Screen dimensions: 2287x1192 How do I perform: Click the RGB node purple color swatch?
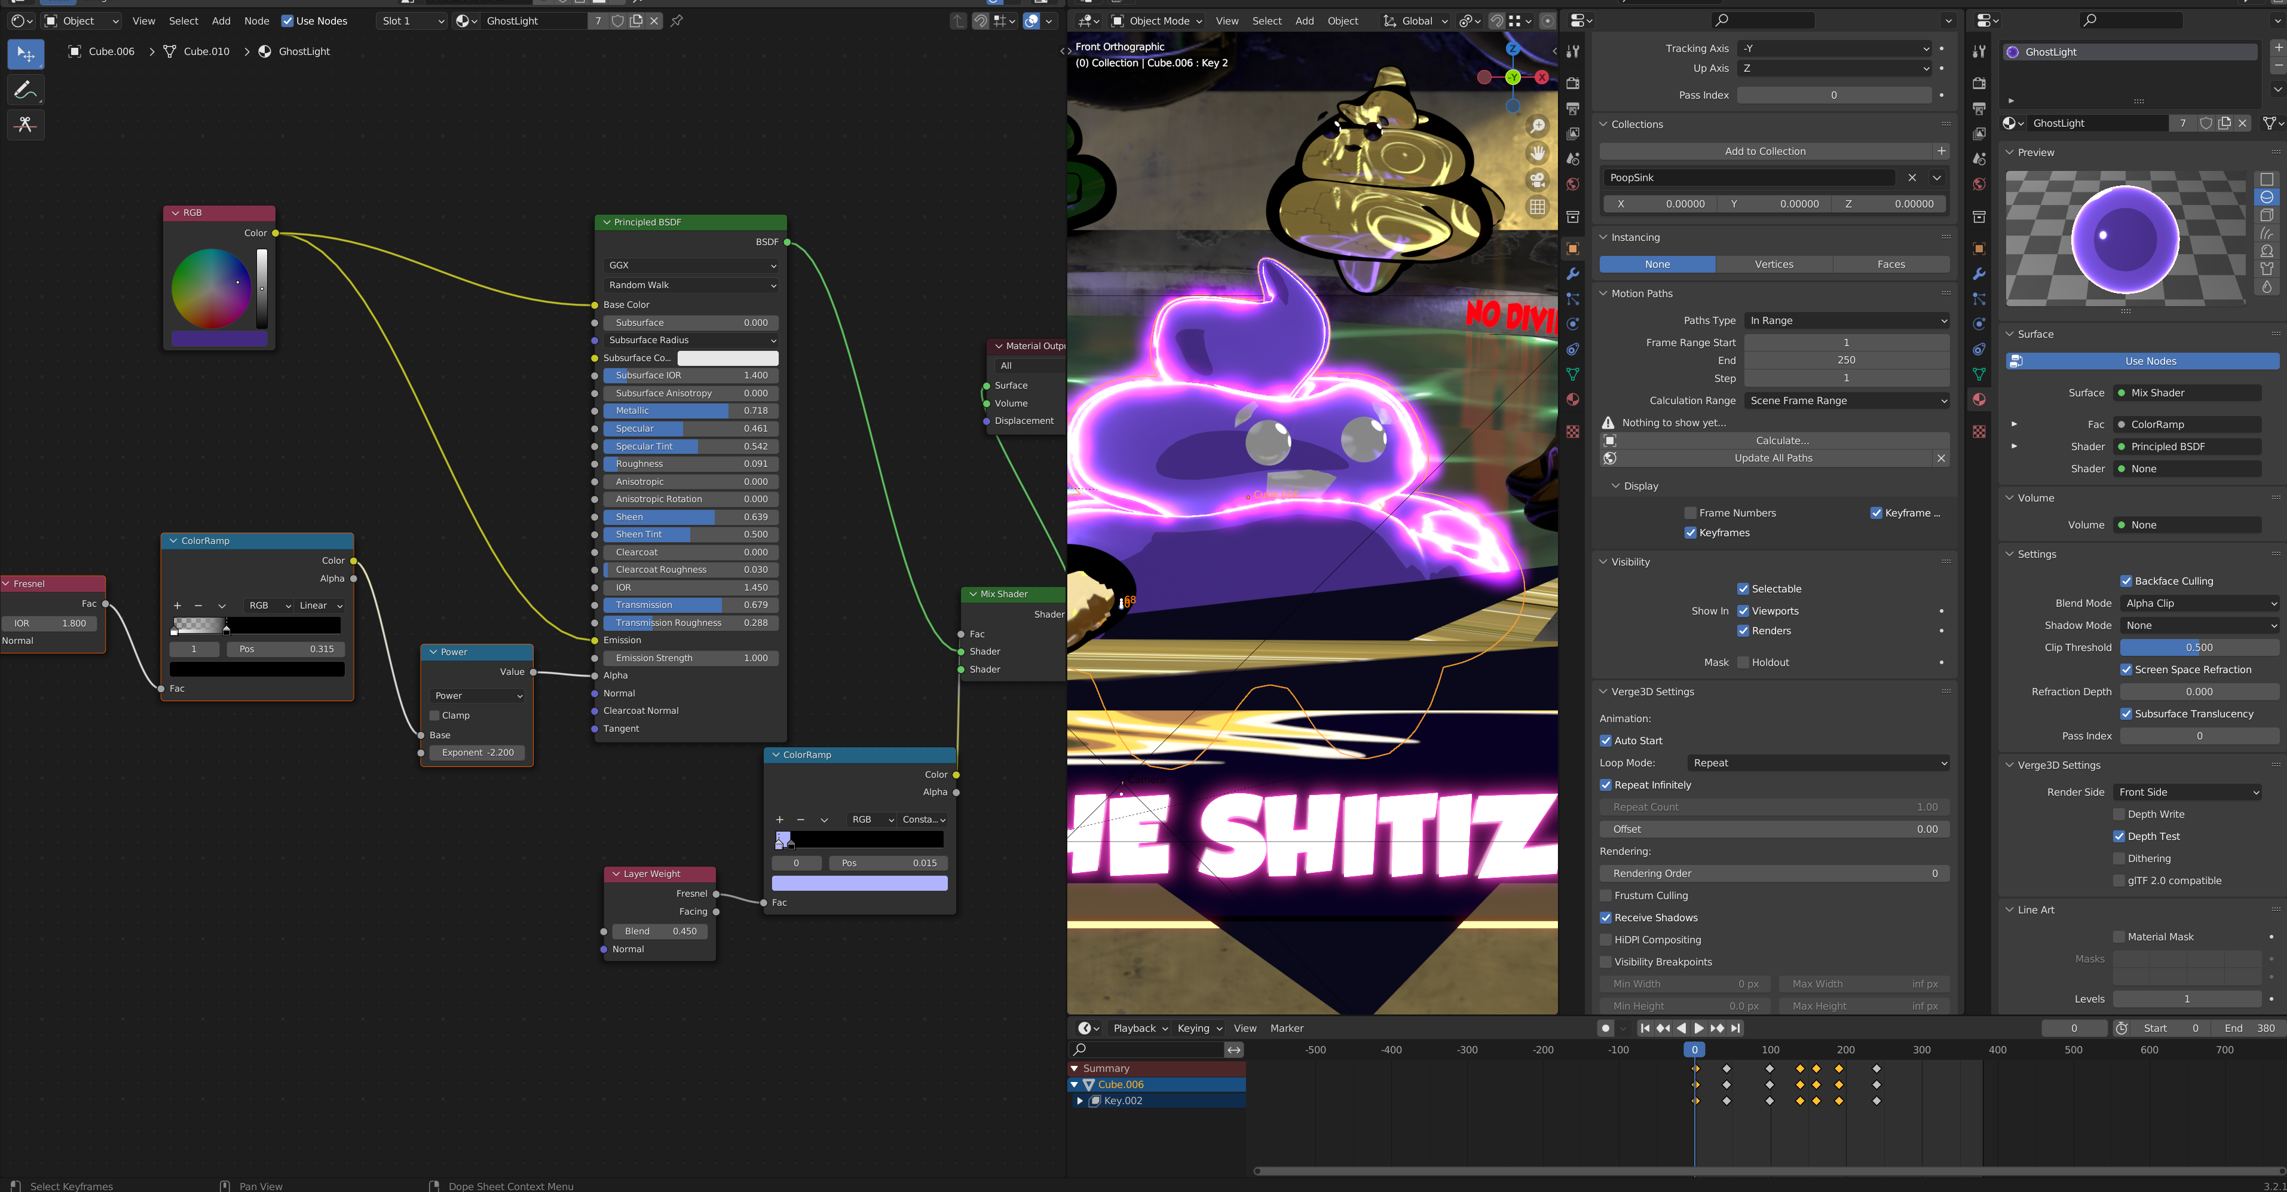(x=219, y=338)
